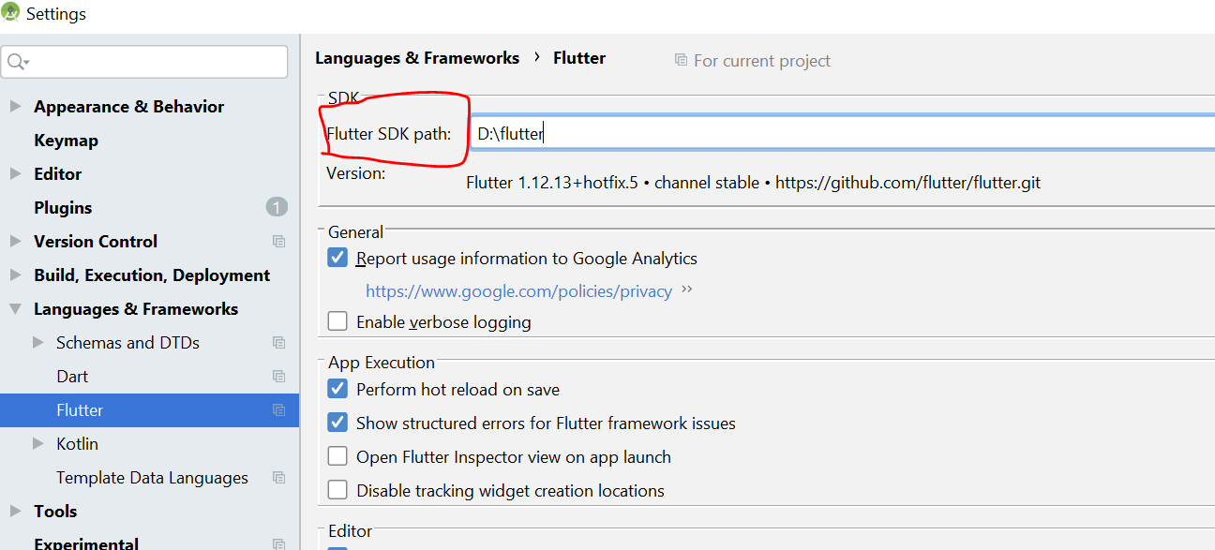
Task: Disable Report usage information to Google Analytics
Action: click(x=337, y=258)
